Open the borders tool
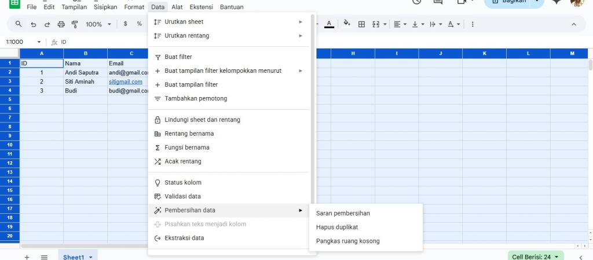The height and width of the screenshot is (260, 593). pyautogui.click(x=362, y=24)
